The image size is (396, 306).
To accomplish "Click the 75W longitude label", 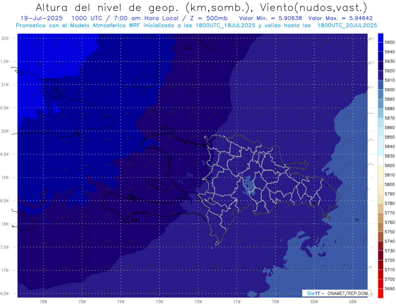I will tap(82, 302).
